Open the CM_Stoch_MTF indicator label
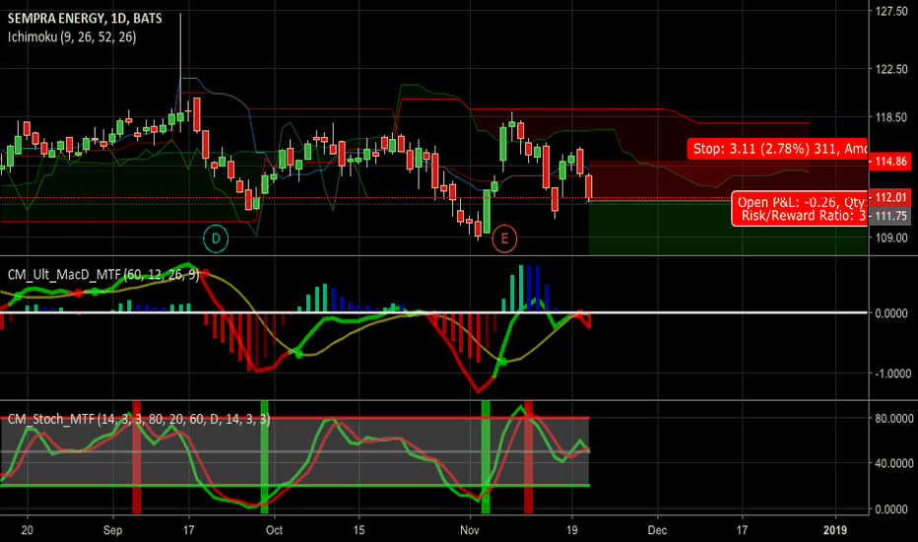The width and height of the screenshot is (918, 542). click(x=139, y=419)
